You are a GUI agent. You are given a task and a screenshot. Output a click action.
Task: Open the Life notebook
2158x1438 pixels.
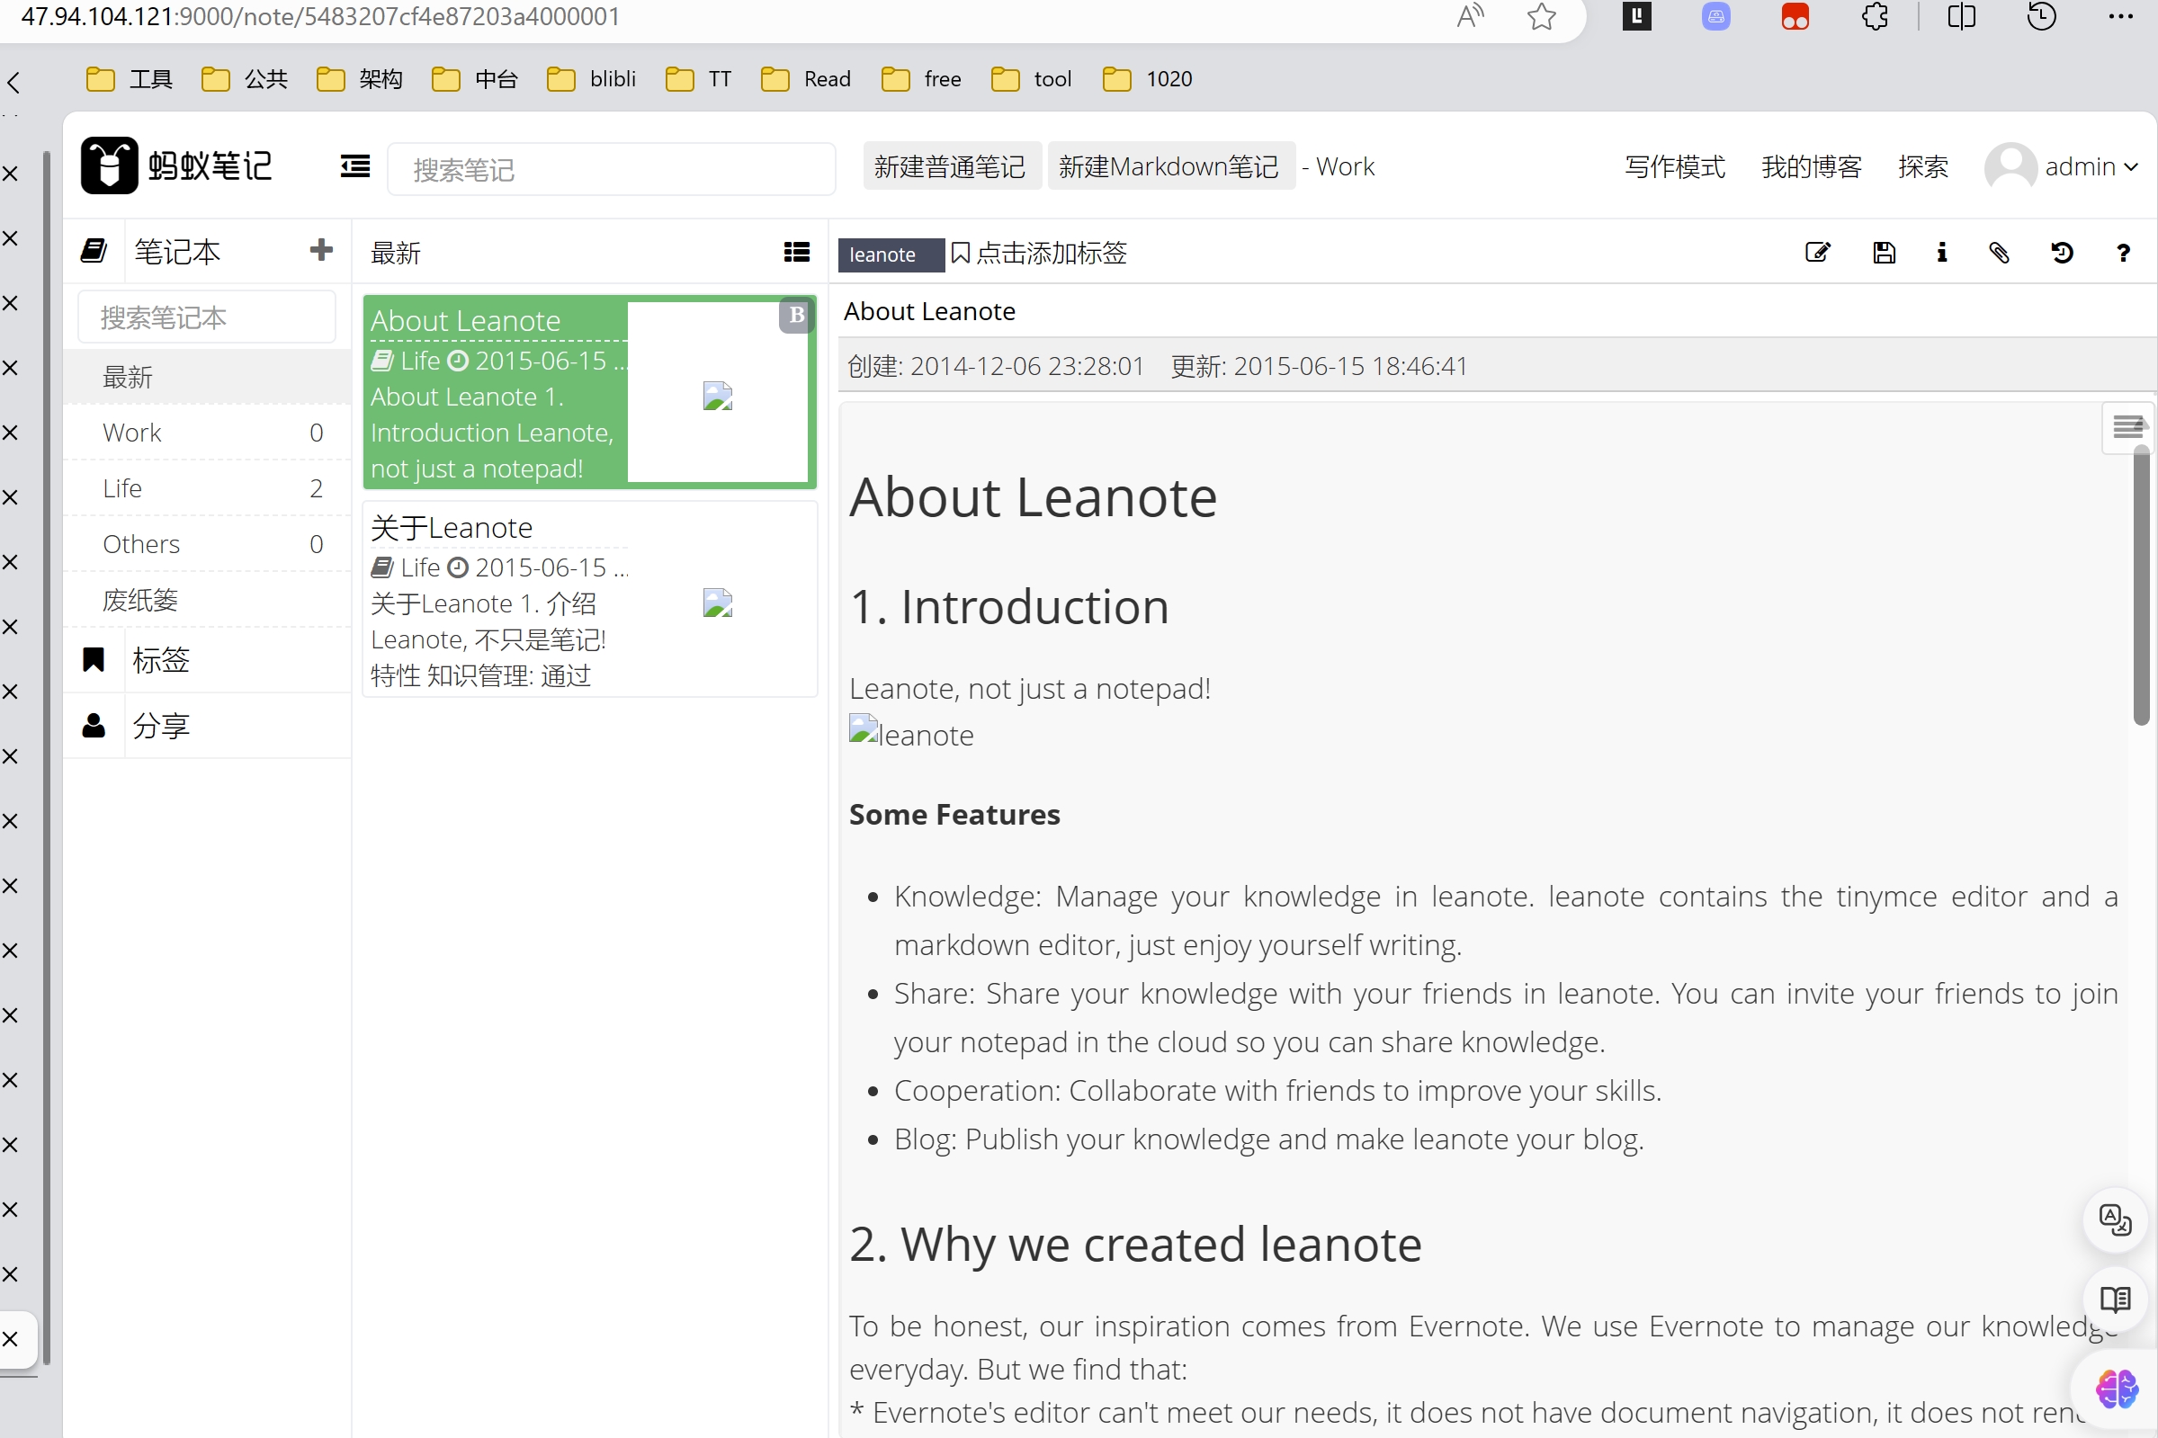(207, 489)
